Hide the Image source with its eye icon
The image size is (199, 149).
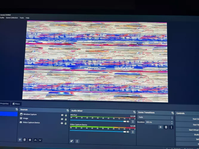click(x=62, y=119)
